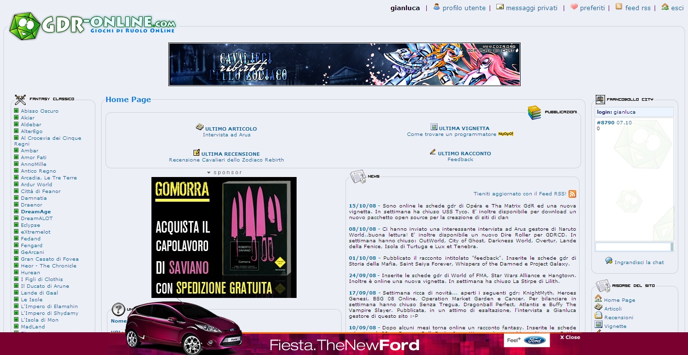Open Aldebar game link
The width and height of the screenshot is (688, 355).
coord(31,125)
